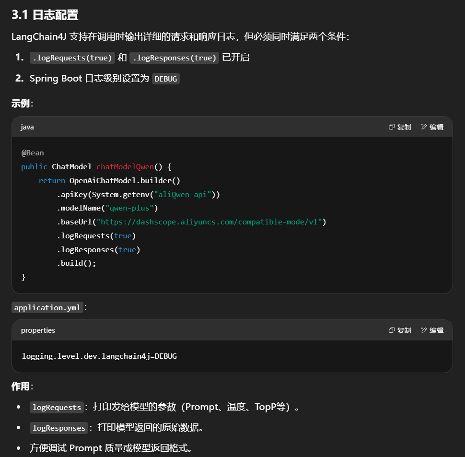Click the "logResponses" code tag in the bullet list

tap(59, 428)
